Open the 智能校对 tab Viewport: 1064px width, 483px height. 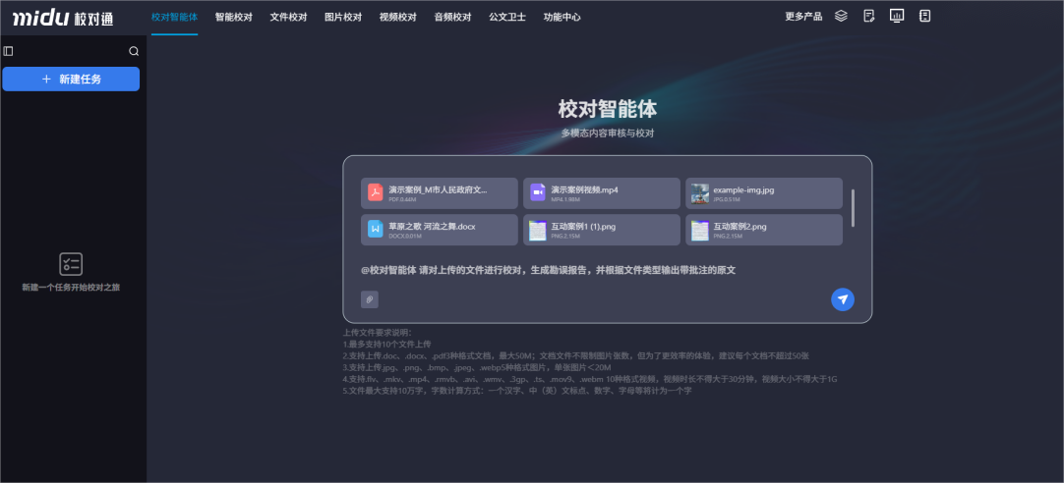(233, 17)
